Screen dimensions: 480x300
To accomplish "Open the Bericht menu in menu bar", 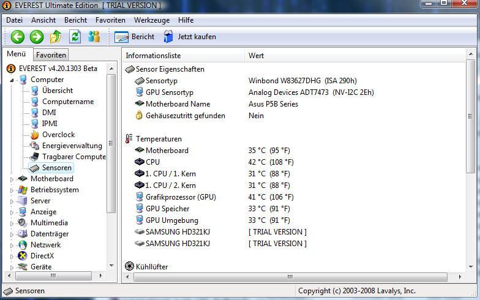I will coord(76,20).
